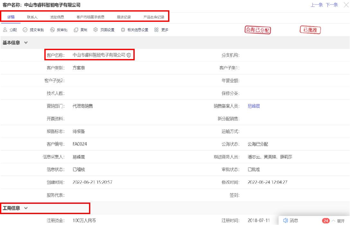Click the speaker icon next to 消息
Viewport: 350px width, 225px height.
pos(285,221)
